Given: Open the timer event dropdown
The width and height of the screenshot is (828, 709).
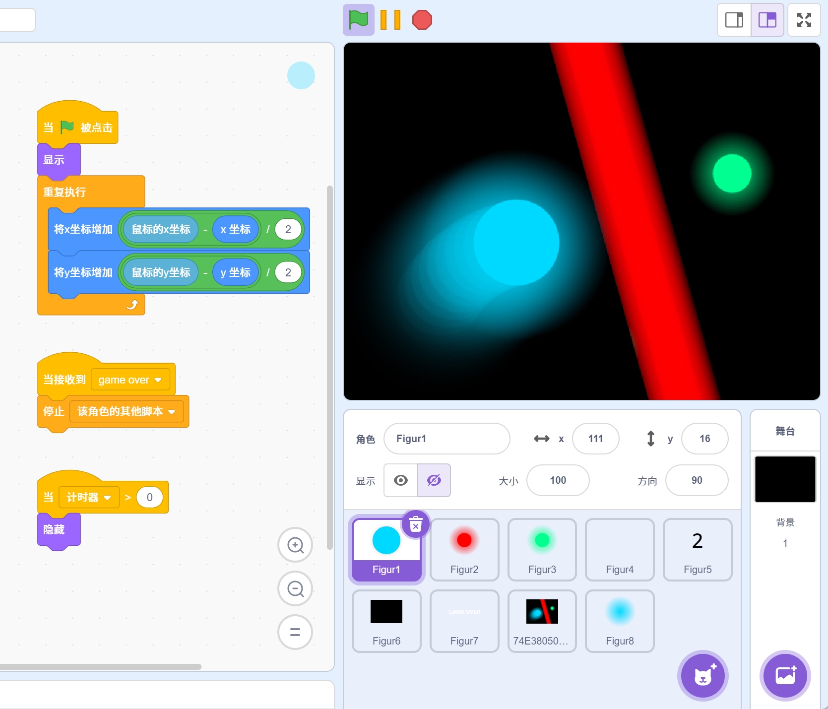Looking at the screenshot, I should pyautogui.click(x=107, y=498).
